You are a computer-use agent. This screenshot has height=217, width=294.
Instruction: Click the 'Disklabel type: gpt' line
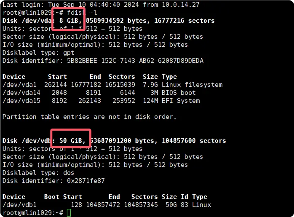coord(38,53)
